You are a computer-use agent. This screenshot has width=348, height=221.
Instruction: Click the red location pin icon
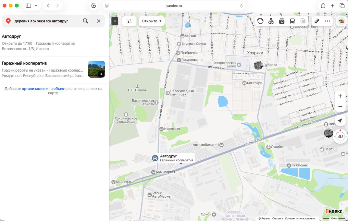pos(8,21)
